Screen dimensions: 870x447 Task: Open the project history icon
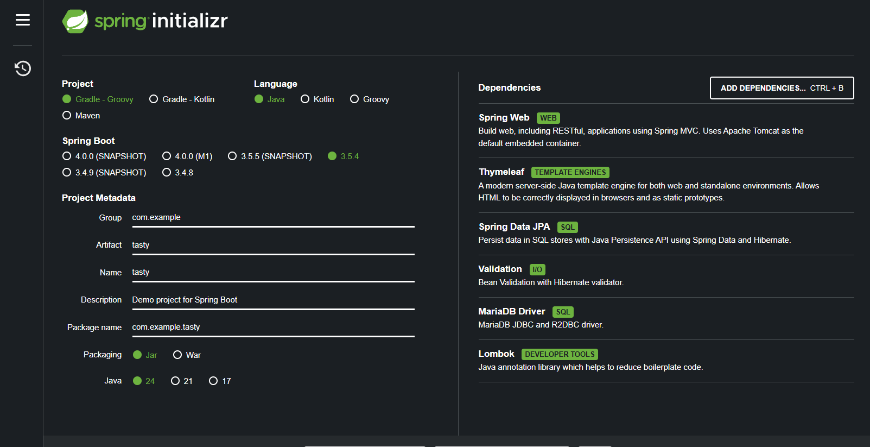pyautogui.click(x=22, y=68)
